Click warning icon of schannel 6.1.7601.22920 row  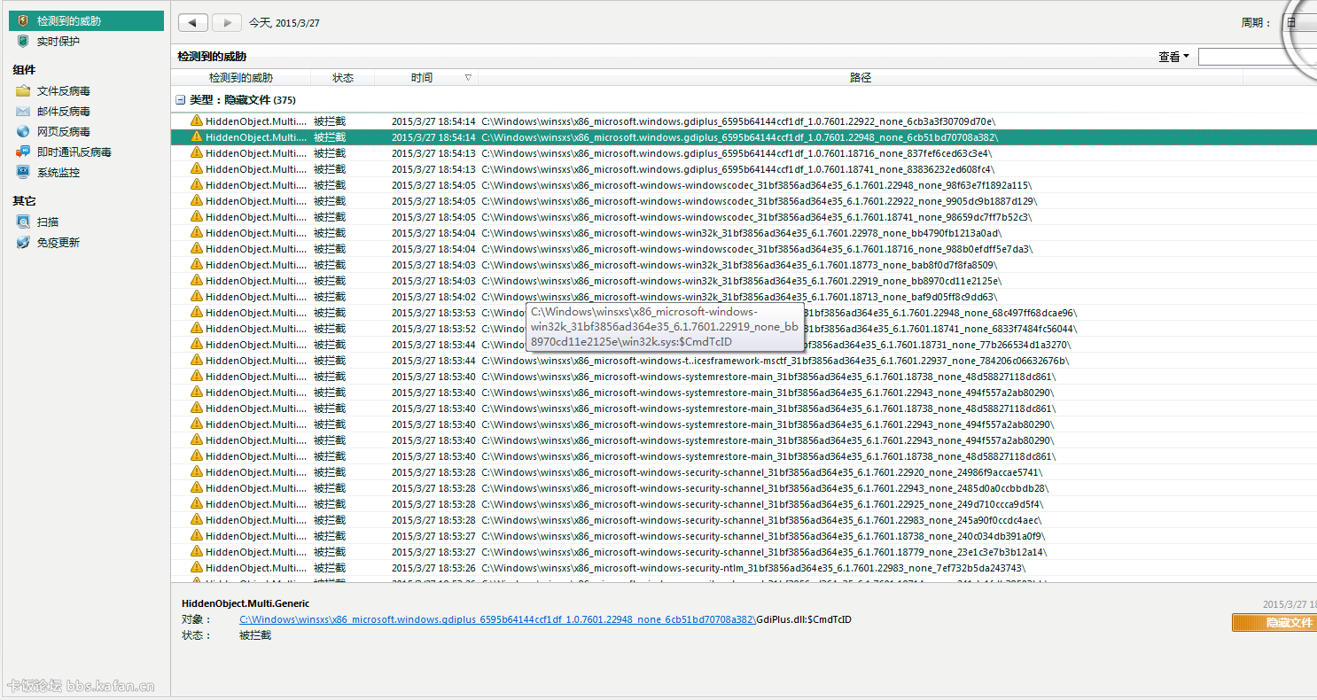197,471
